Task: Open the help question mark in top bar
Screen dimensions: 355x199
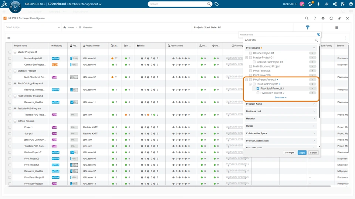Action: 351,4
